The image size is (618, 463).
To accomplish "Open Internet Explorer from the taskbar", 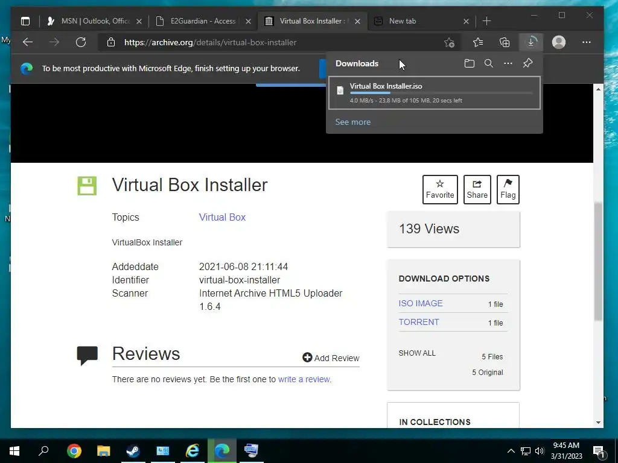I will (x=193, y=451).
